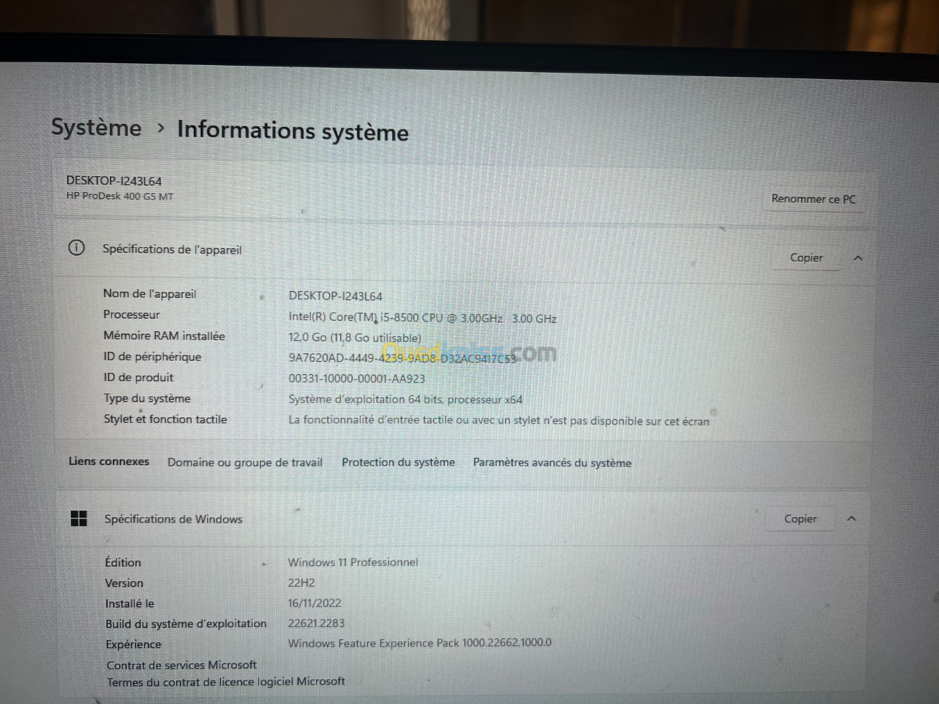Image resolution: width=939 pixels, height=704 pixels.
Task: Select the Stylet et fonction tactile value
Action: click(498, 421)
